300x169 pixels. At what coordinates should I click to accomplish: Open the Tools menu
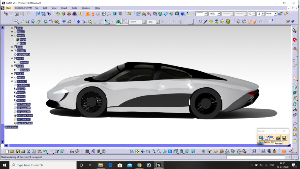pyautogui.click(x=74, y=8)
